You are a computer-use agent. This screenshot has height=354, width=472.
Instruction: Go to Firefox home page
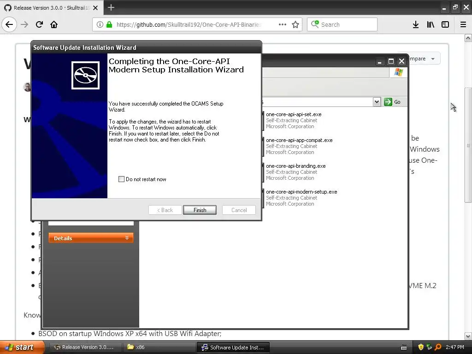pyautogui.click(x=54, y=24)
